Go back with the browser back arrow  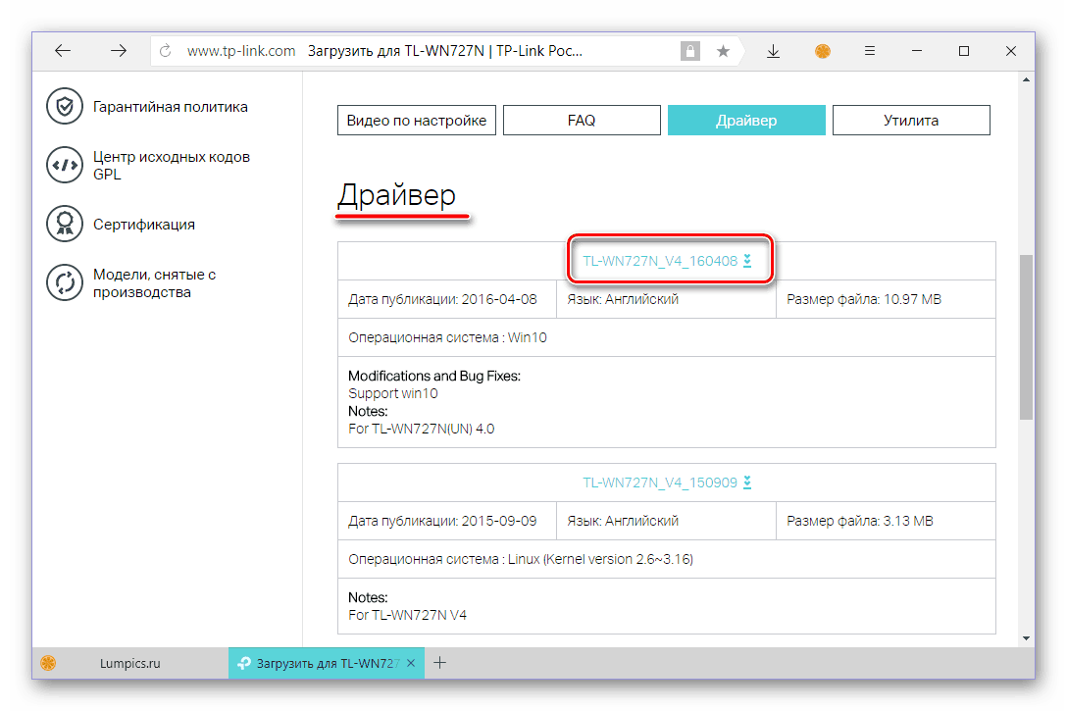(63, 51)
